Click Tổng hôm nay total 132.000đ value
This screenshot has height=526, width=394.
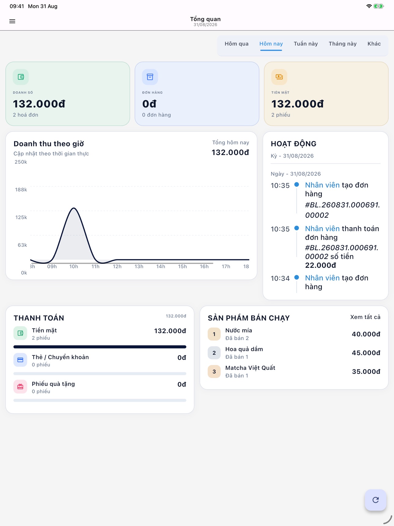pyautogui.click(x=230, y=152)
